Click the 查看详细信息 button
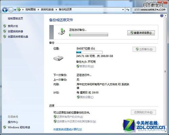The width and height of the screenshot is (169, 135). [141, 33]
